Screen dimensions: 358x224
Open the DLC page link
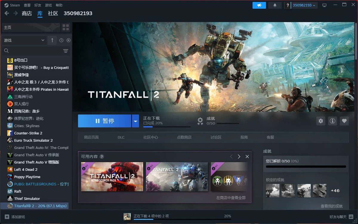click(x=121, y=137)
